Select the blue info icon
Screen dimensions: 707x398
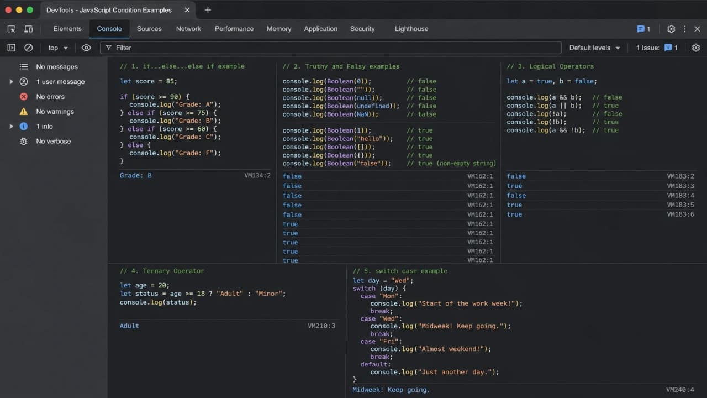24,126
